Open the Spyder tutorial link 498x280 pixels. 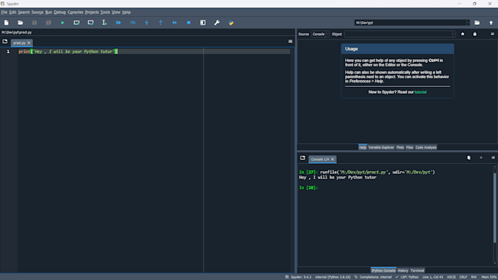(x=420, y=92)
